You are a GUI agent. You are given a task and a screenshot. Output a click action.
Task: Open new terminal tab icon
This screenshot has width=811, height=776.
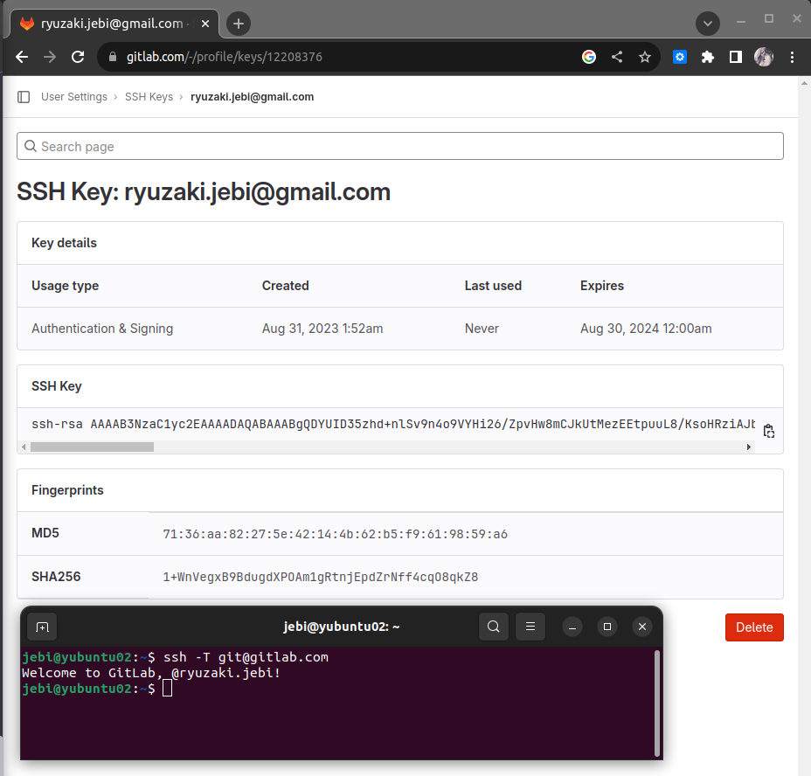pos(42,627)
